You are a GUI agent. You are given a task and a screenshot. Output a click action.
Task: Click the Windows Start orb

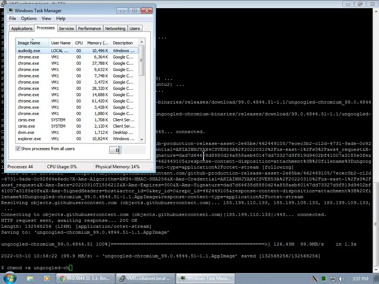pyautogui.click(x=10, y=278)
